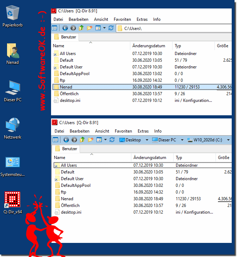Image resolution: width=237 pixels, height=257 pixels.
Task: Select the Dieser PC desktop icon
Action: coord(13,91)
